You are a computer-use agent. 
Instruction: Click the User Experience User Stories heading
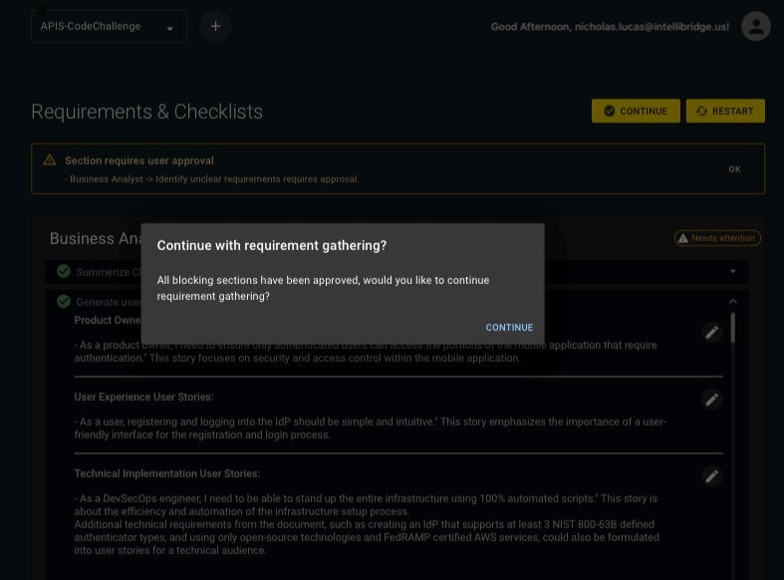click(x=143, y=397)
